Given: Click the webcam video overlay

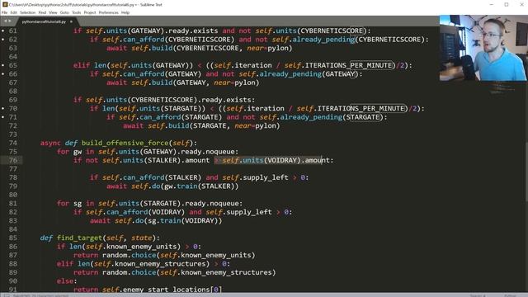Looking at the screenshot, I should pos(483,48).
